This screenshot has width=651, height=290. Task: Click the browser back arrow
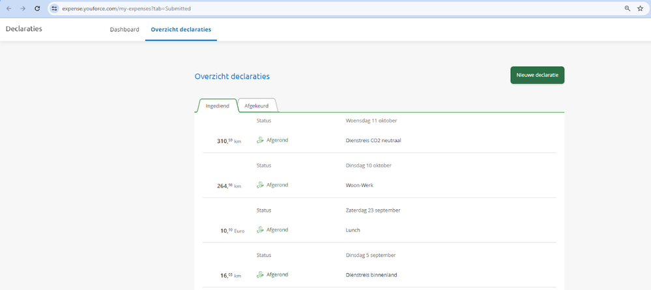point(8,8)
